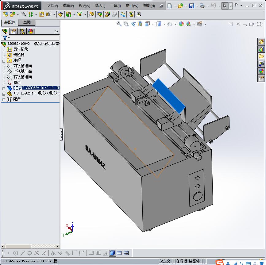Expand the LOGO2<1> component node
Image resolution: width=266 pixels, height=265 pixels.
click(4, 94)
